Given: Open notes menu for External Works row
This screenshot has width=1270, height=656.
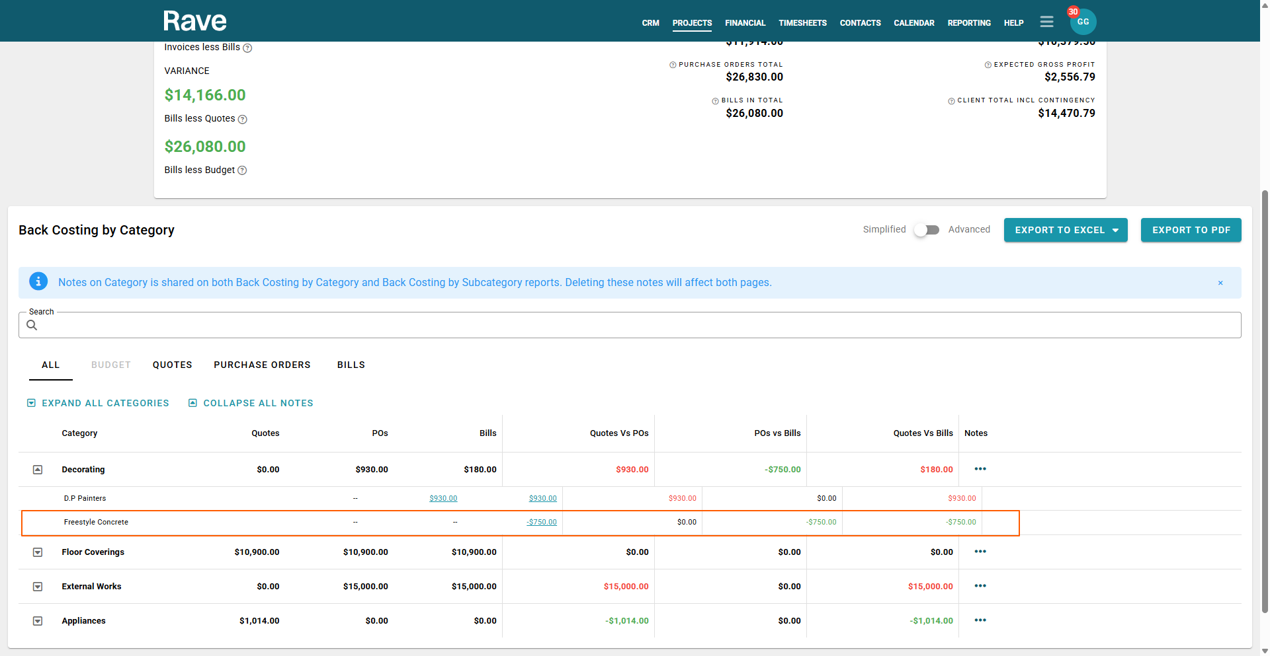Looking at the screenshot, I should coord(980,586).
